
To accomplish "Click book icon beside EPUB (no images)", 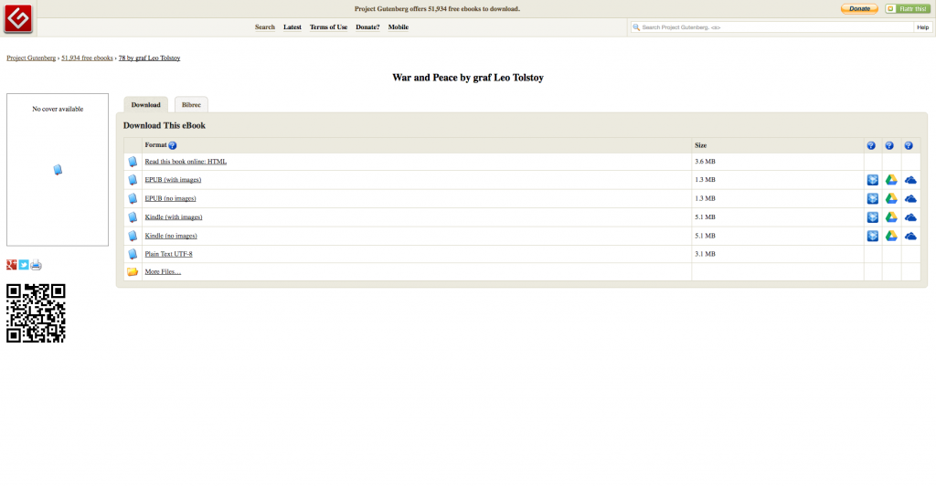I will [x=133, y=198].
